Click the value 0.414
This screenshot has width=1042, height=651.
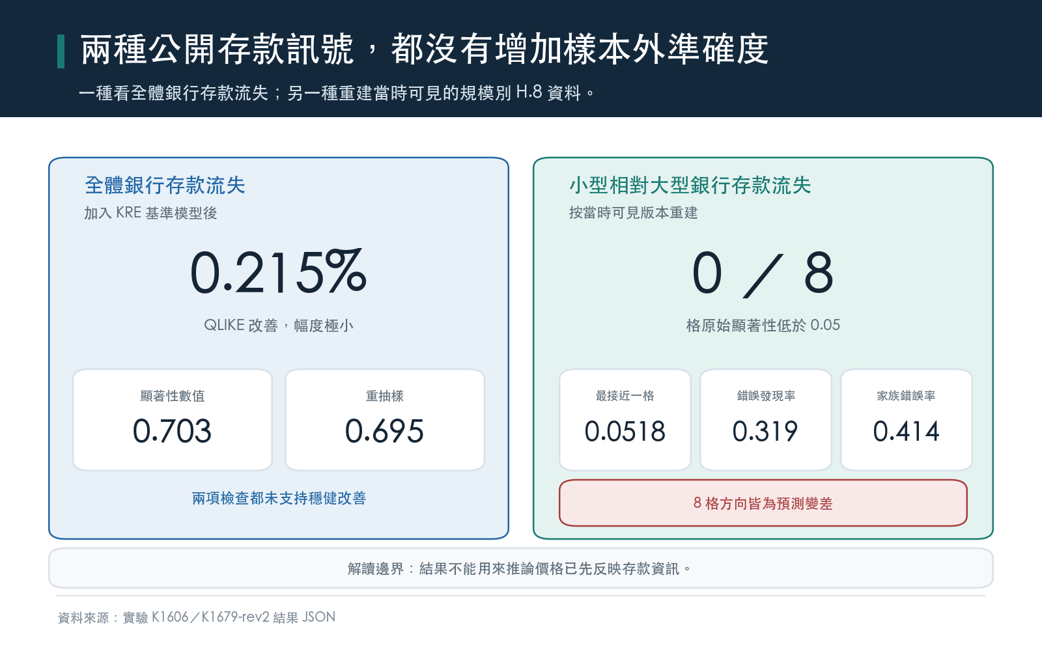click(x=907, y=431)
